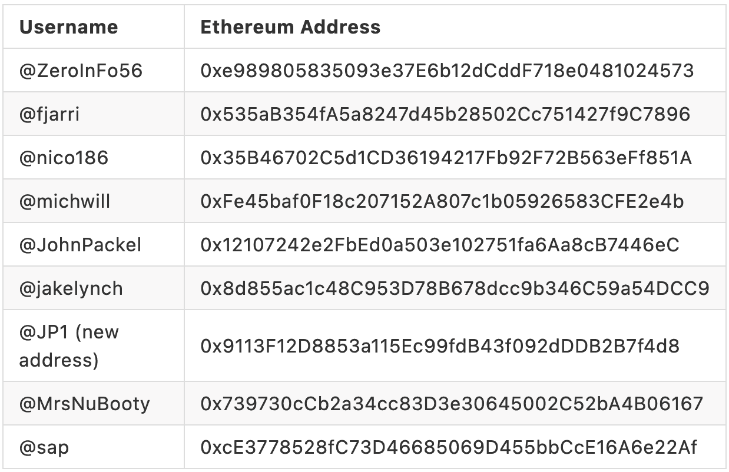Screen dimensions: 729x472
Task: Click the address starting with 0x12107242
Action: (x=440, y=245)
